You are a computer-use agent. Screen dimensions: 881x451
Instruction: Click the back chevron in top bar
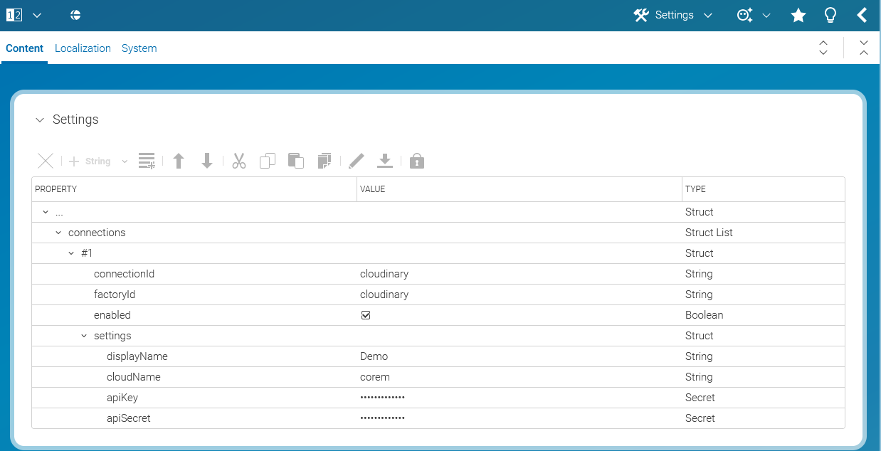862,16
